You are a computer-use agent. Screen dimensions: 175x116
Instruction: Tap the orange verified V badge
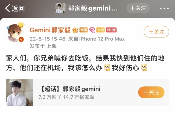[x=21, y=39]
